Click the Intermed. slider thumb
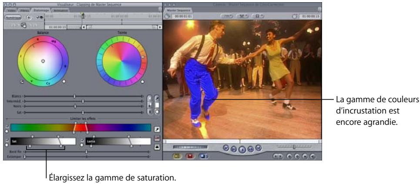This screenshot has width=420, height=184. (83, 101)
